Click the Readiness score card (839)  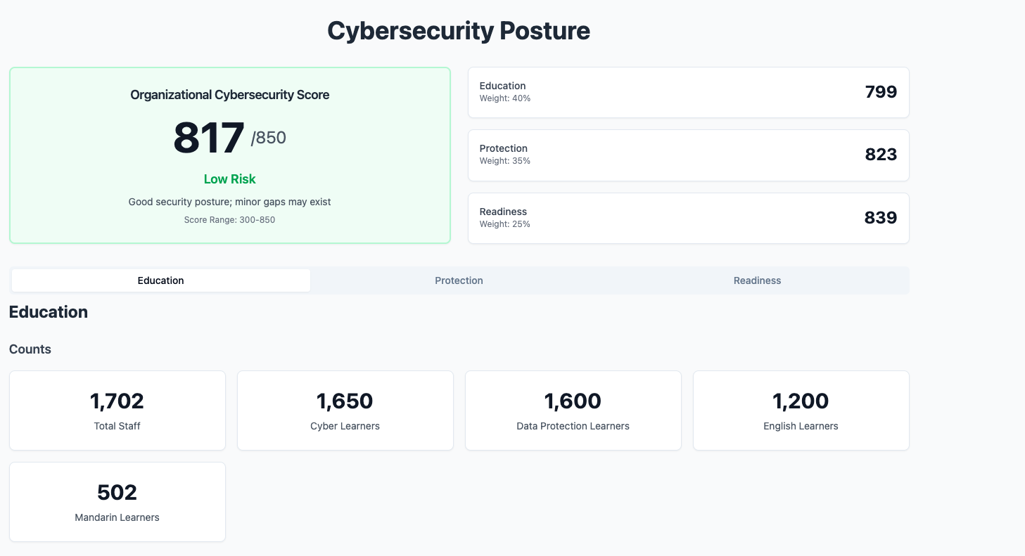688,218
